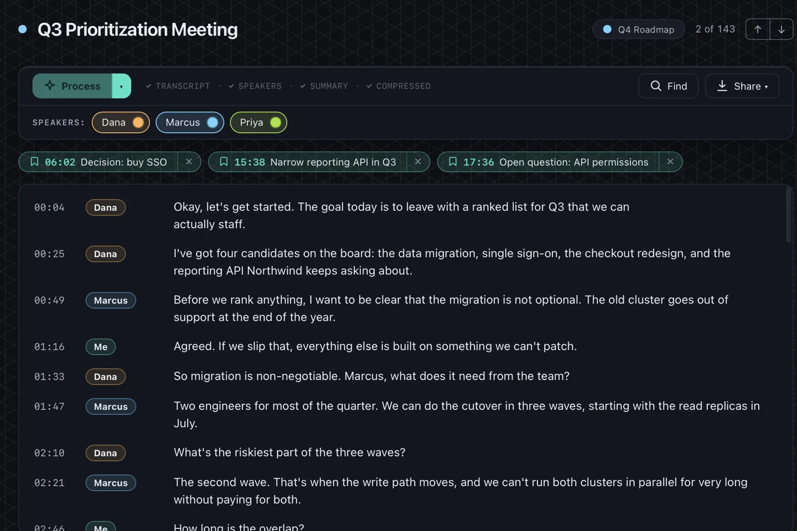The width and height of the screenshot is (797, 531).
Task: Open the Q4 Roadmap tag
Action: [x=639, y=29]
